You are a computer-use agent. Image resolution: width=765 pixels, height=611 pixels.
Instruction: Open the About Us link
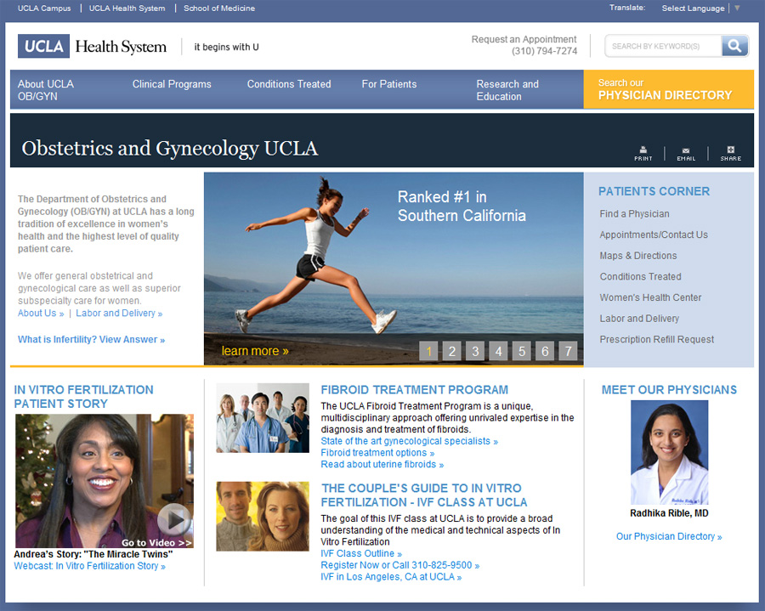click(41, 313)
